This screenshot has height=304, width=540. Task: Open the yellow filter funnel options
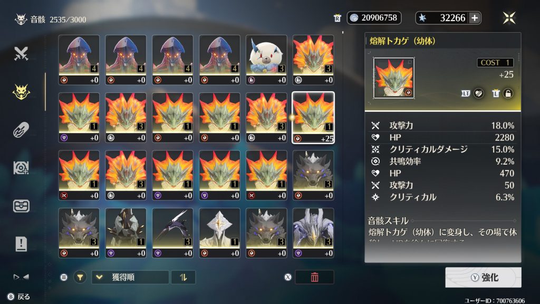[x=80, y=277]
